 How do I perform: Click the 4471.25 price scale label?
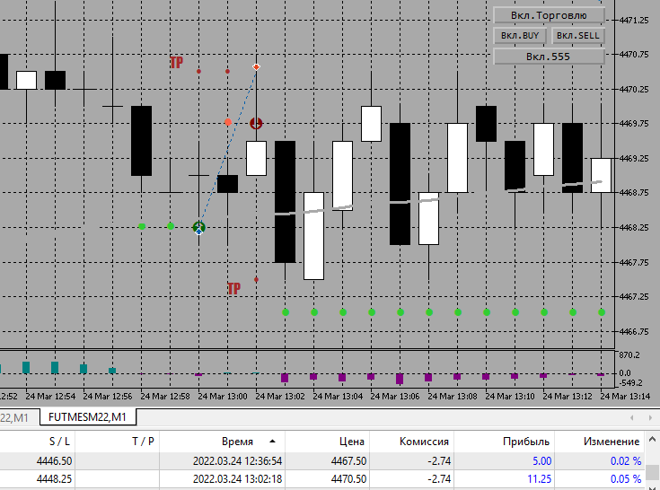tap(635, 20)
